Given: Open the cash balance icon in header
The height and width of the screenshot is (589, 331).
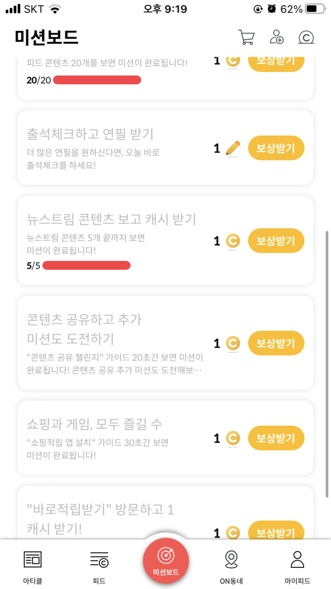Looking at the screenshot, I should pyautogui.click(x=306, y=38).
